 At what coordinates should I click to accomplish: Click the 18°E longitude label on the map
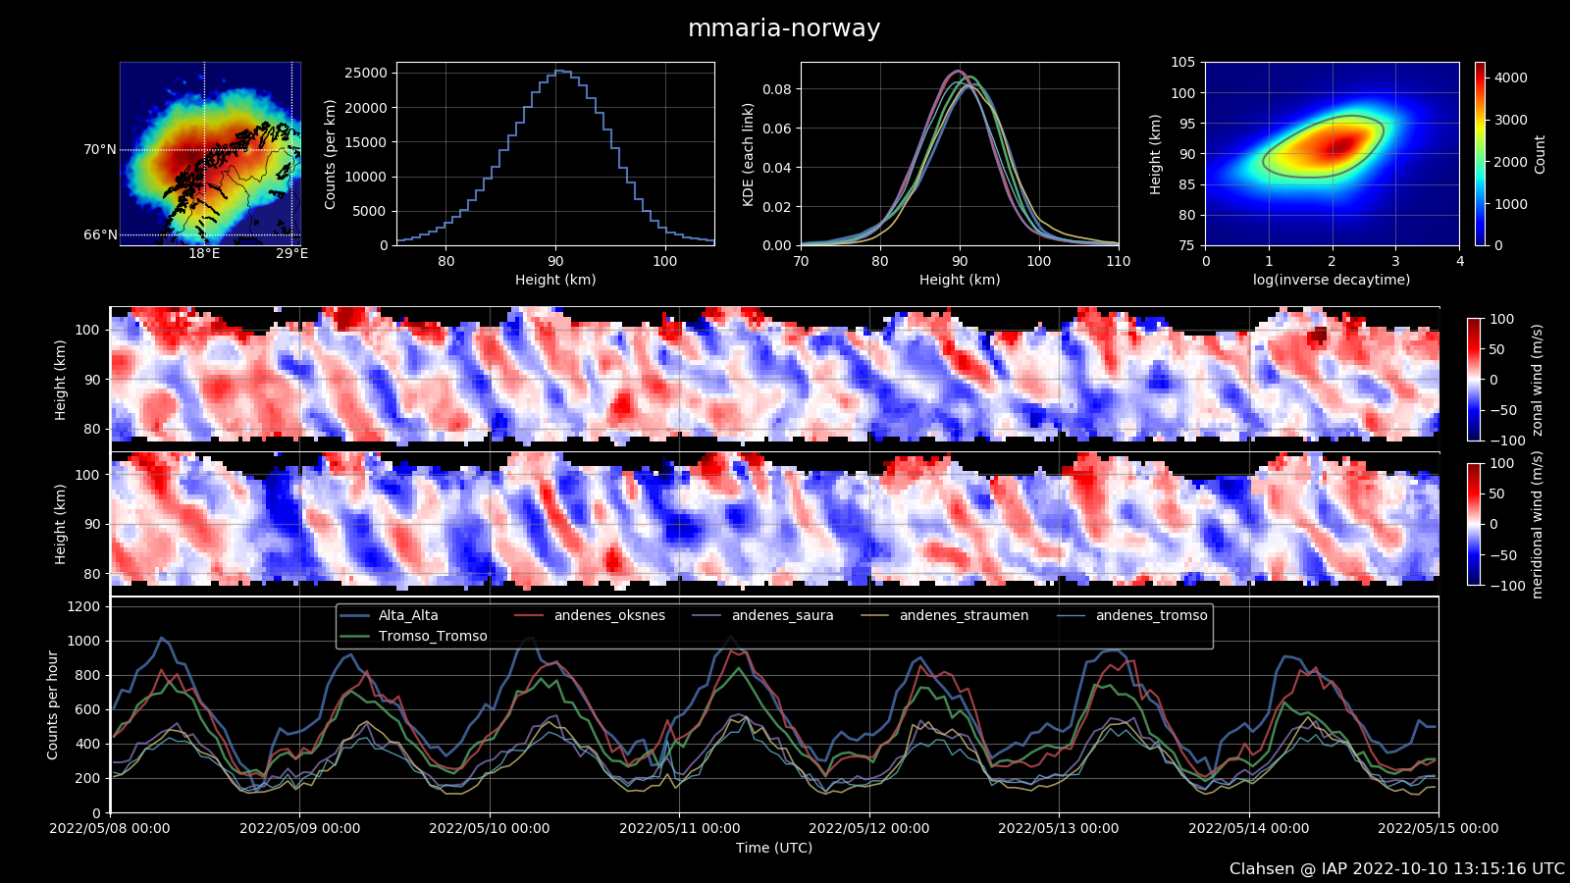point(204,254)
